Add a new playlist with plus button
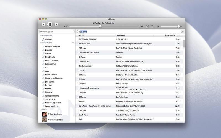The image size is (221, 138). (73, 43)
